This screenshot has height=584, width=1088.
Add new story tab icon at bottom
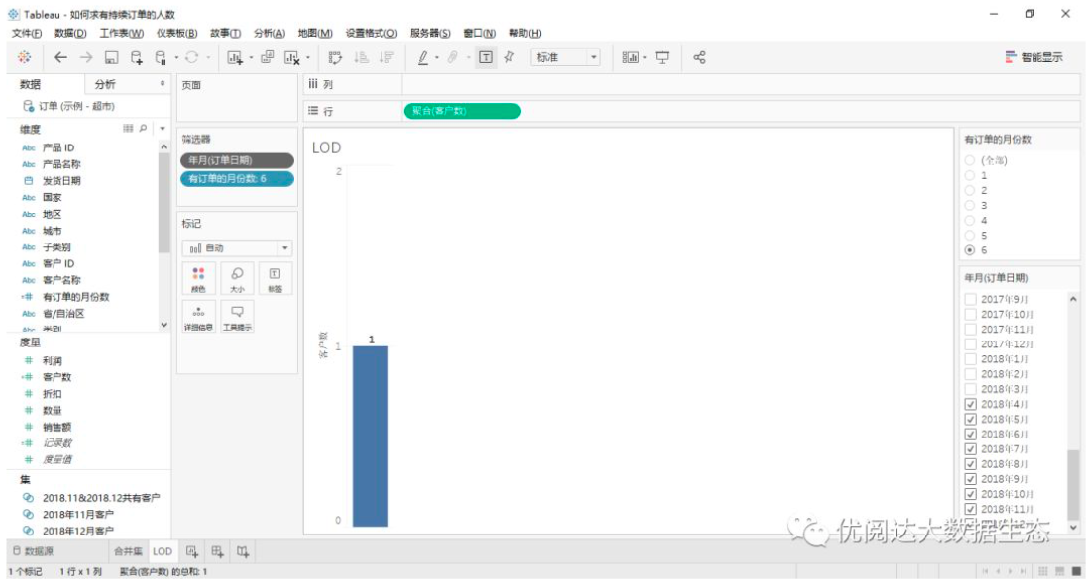[x=242, y=551]
